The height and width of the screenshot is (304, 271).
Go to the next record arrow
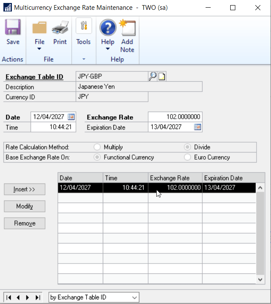[x=28, y=297]
